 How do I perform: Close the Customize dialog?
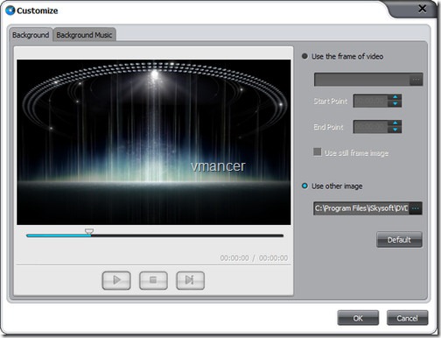click(422, 9)
